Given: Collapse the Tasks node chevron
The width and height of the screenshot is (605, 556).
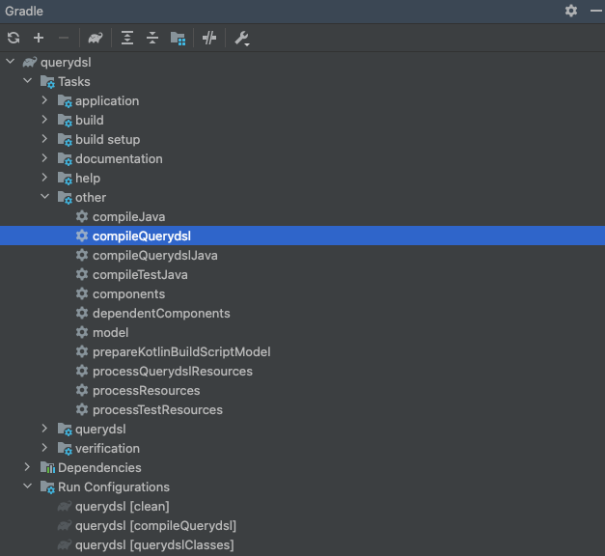Looking at the screenshot, I should point(28,81).
